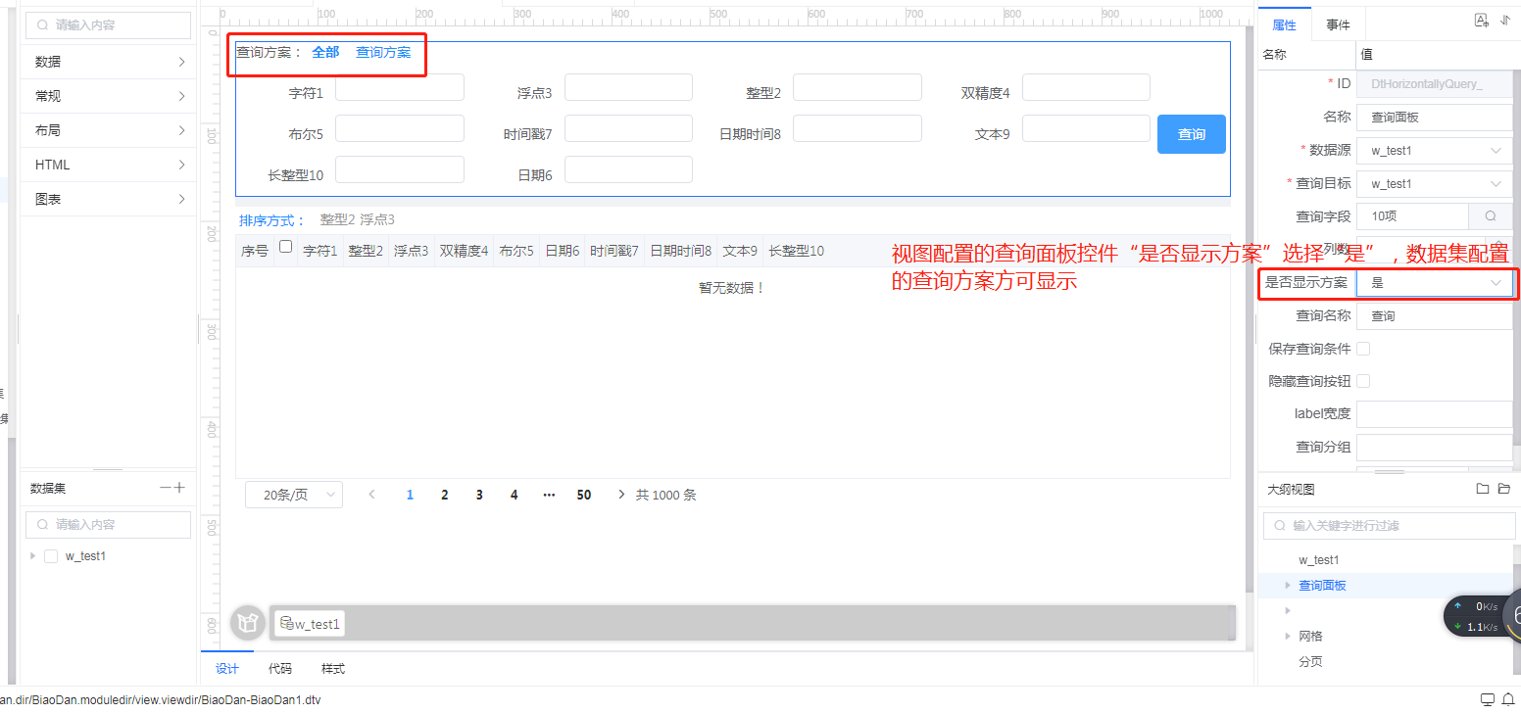1521x714 pixels.
Task: Click the notification bell in status bar
Action: (1507, 699)
